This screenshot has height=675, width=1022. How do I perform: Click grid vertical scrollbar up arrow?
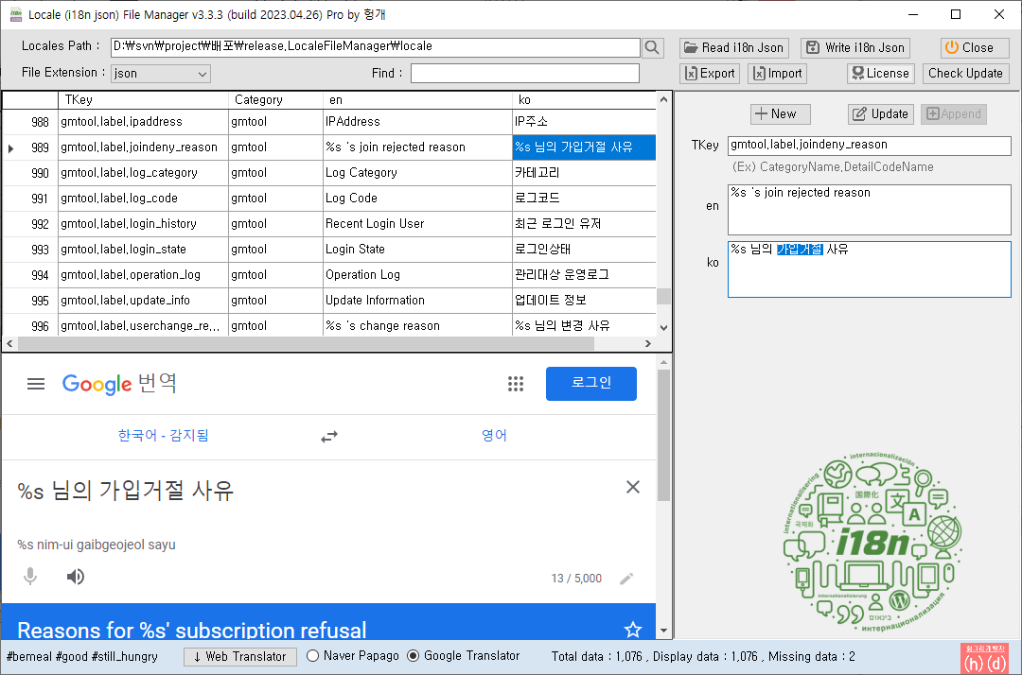click(663, 99)
